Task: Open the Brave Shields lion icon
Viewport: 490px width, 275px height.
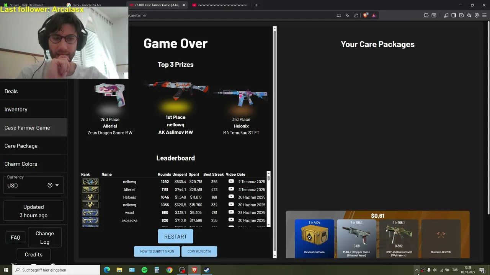Action: click(365, 15)
